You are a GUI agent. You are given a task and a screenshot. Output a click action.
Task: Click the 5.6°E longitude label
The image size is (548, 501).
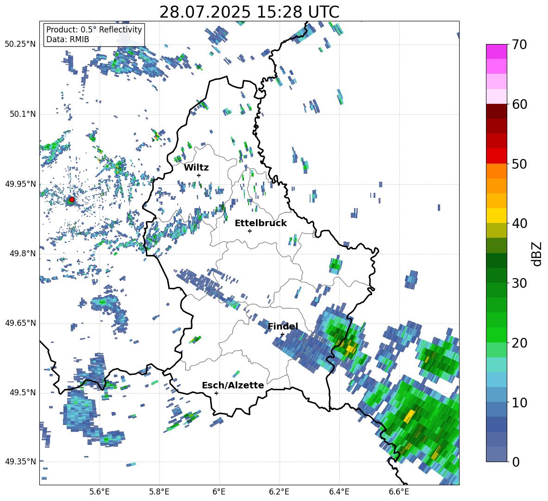click(x=99, y=492)
